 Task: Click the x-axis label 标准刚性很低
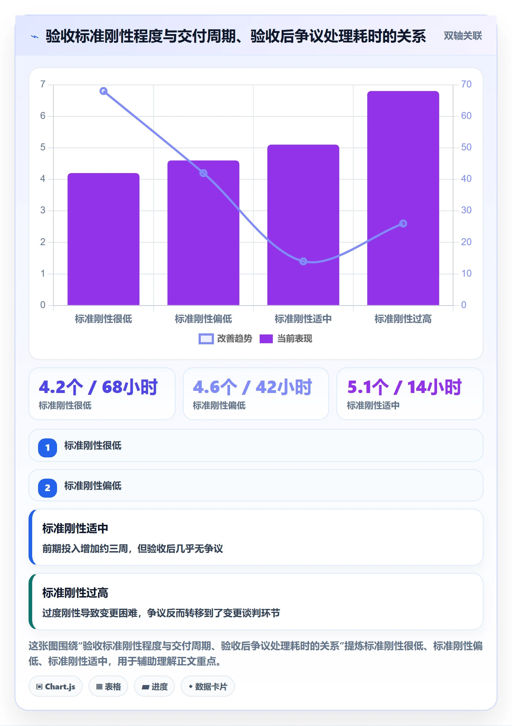pyautogui.click(x=103, y=319)
